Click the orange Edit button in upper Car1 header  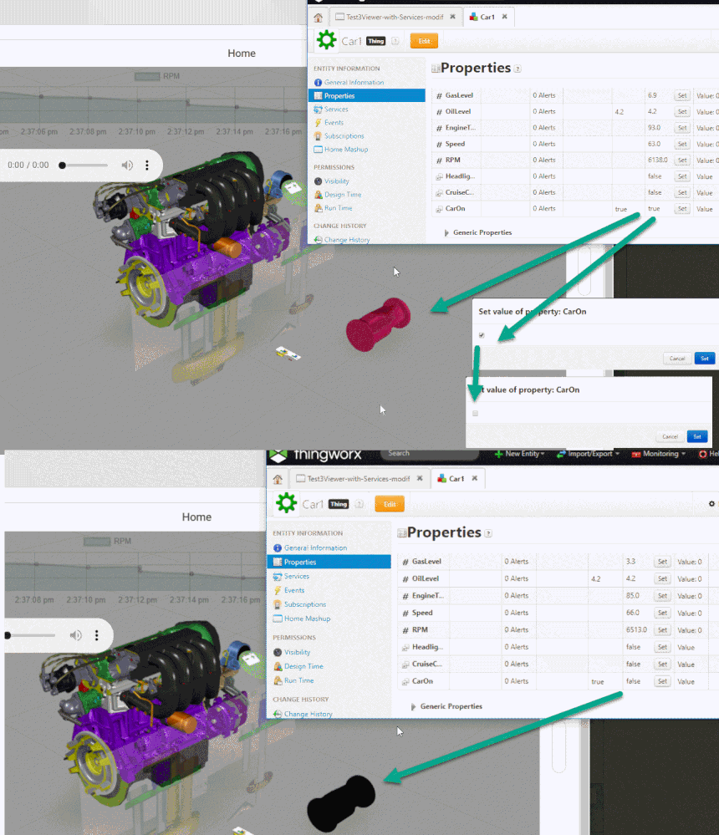[424, 41]
